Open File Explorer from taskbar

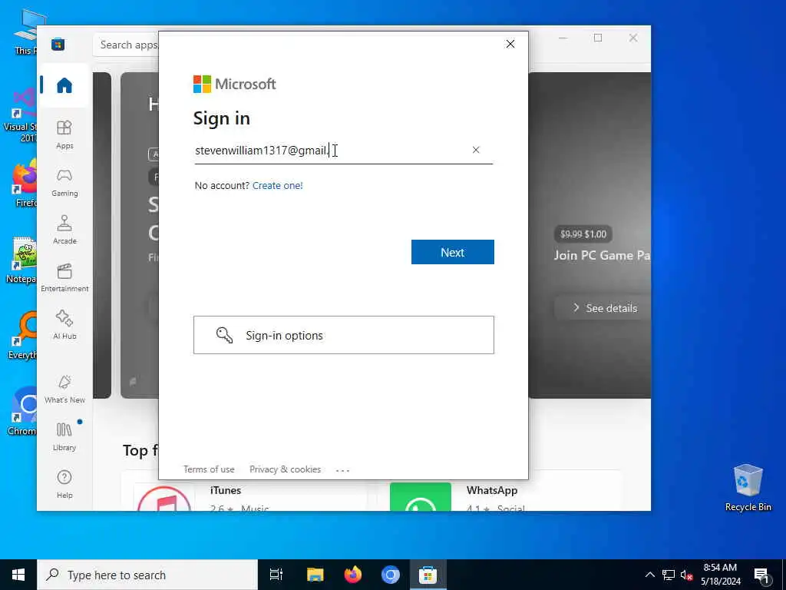pos(315,575)
